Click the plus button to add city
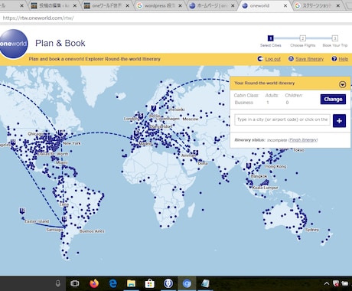This screenshot has width=352, height=291. pyautogui.click(x=339, y=121)
